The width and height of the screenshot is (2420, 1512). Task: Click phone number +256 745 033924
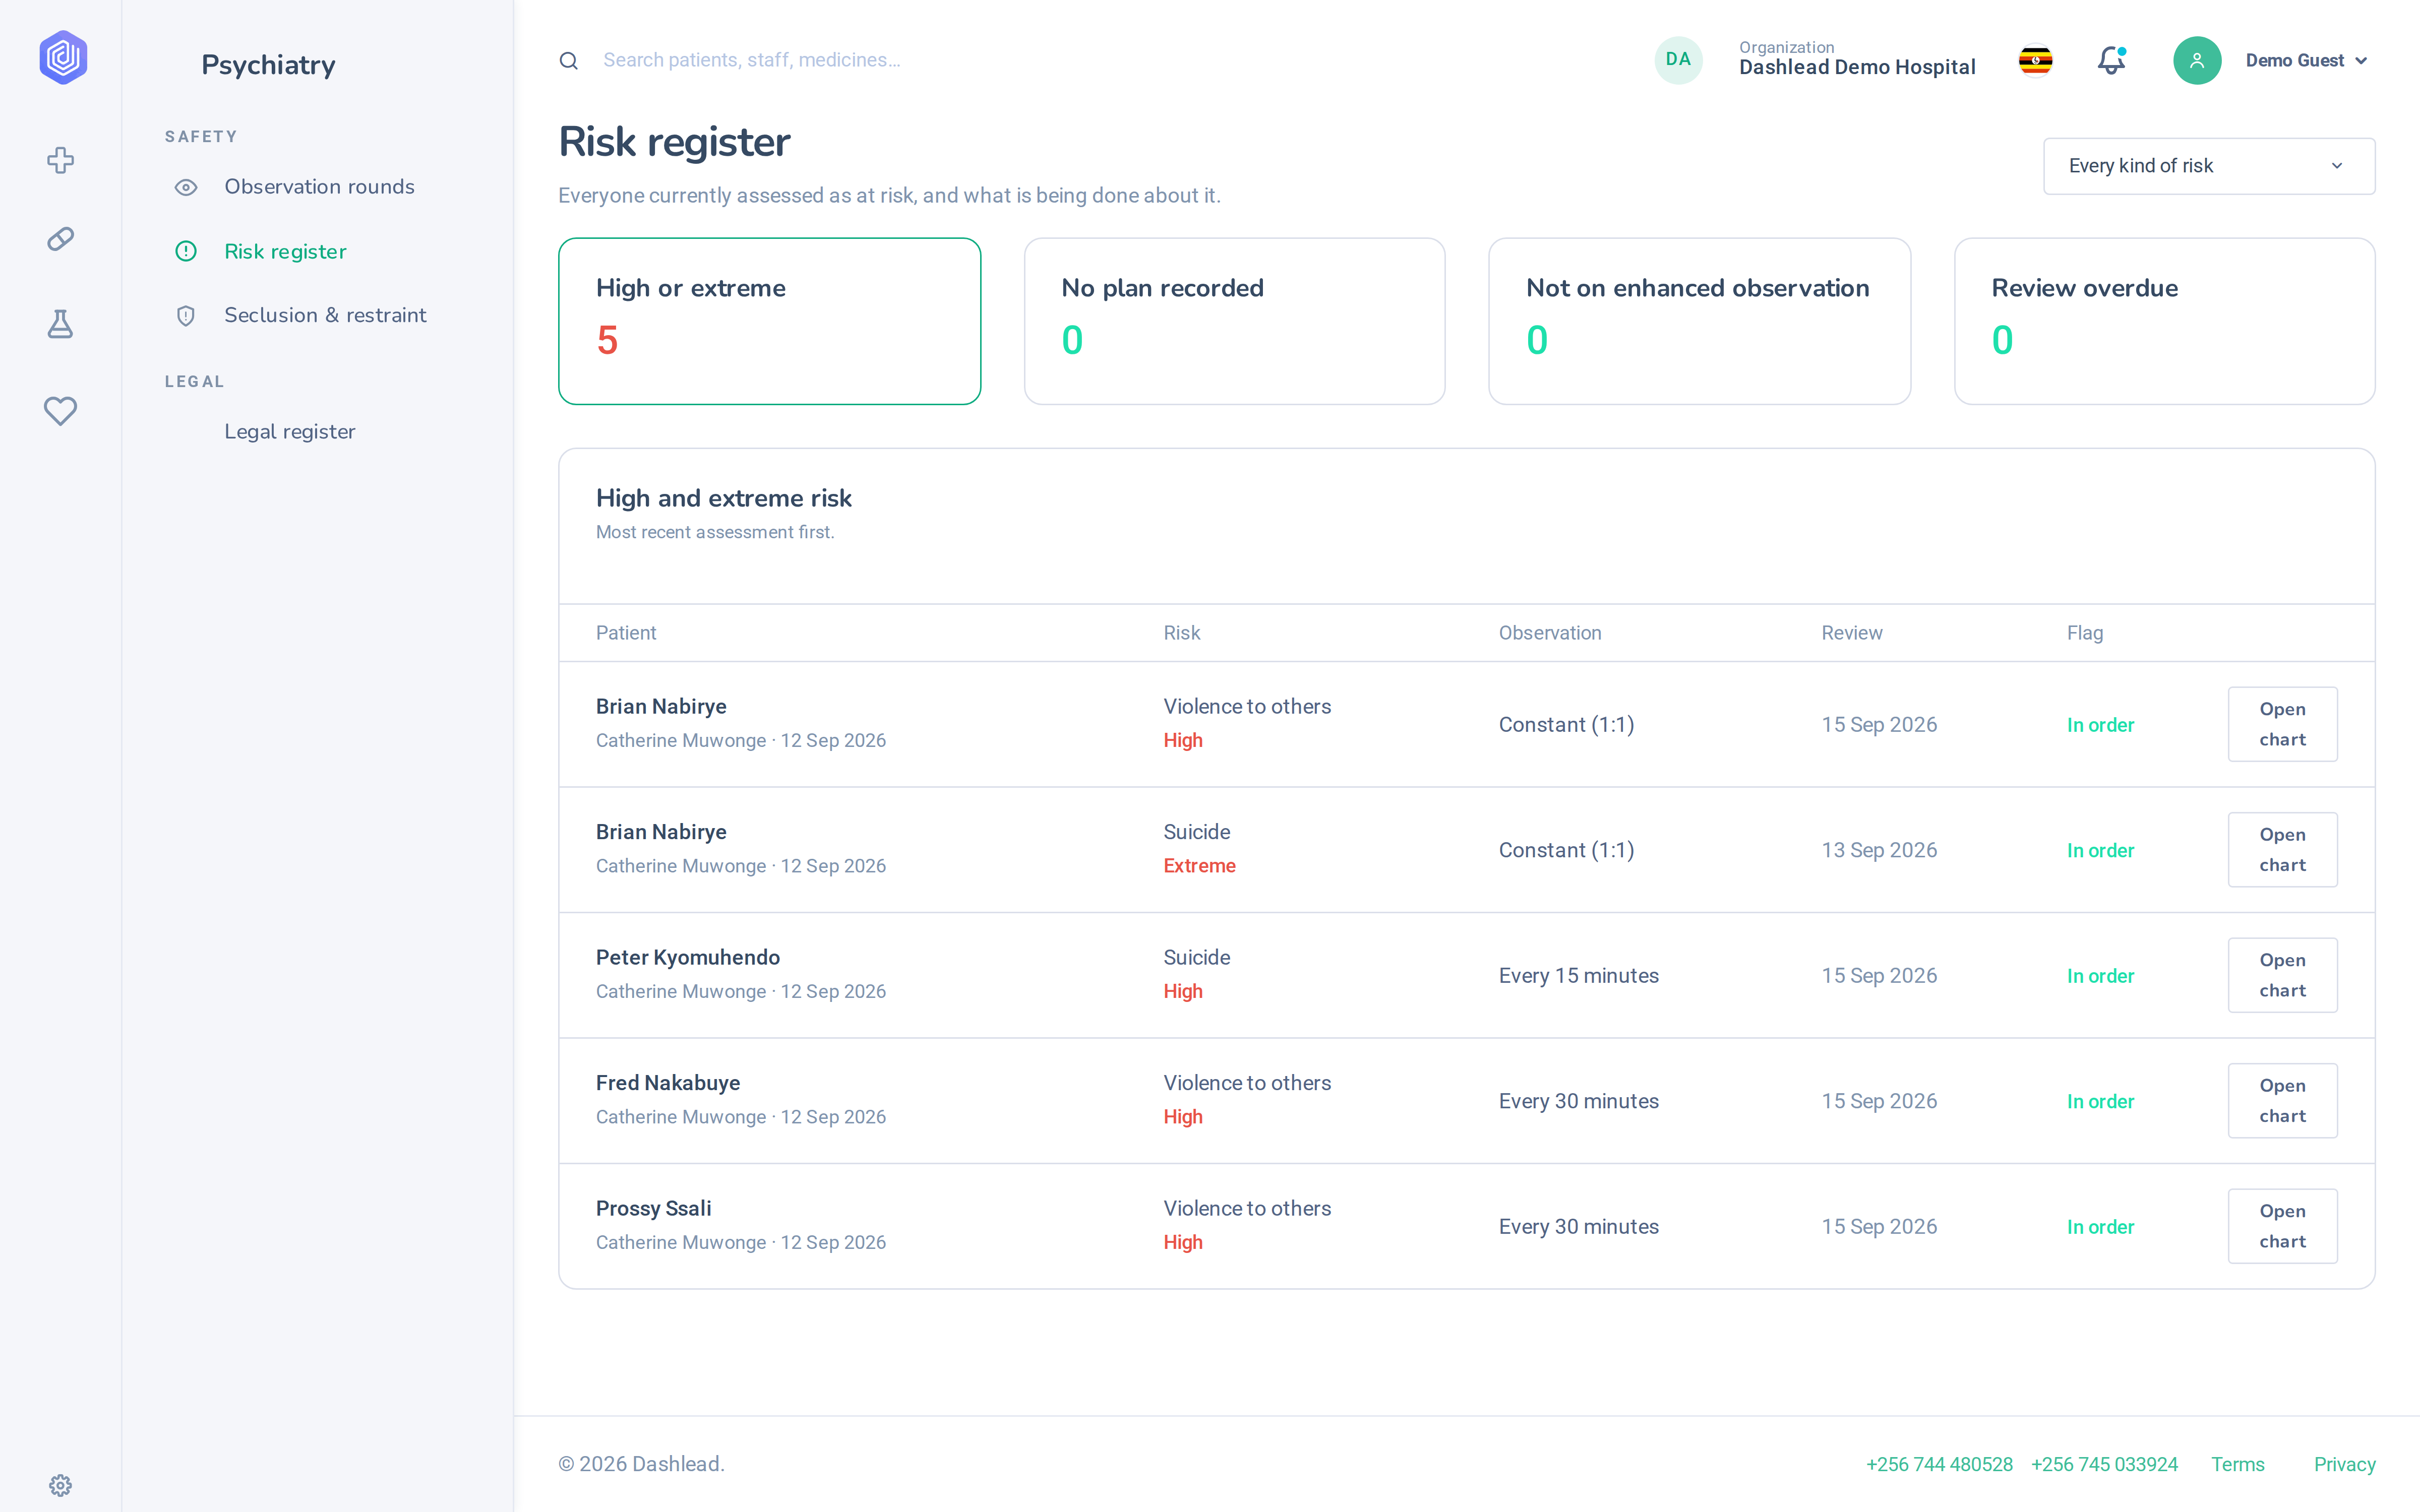pos(2104,1465)
